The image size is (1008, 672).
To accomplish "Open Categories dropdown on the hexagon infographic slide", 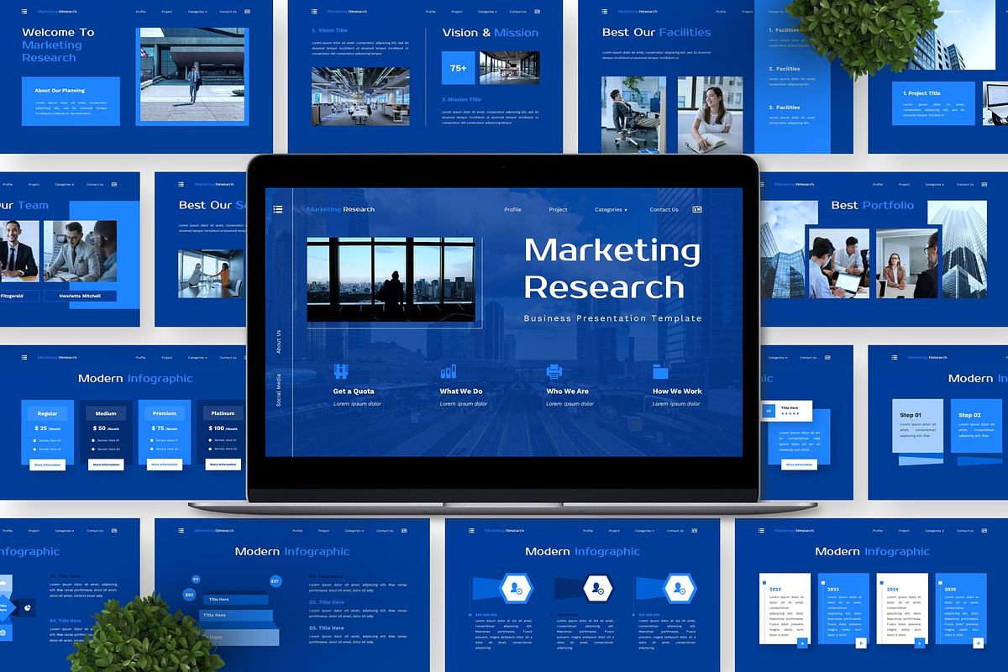I will pos(646,530).
